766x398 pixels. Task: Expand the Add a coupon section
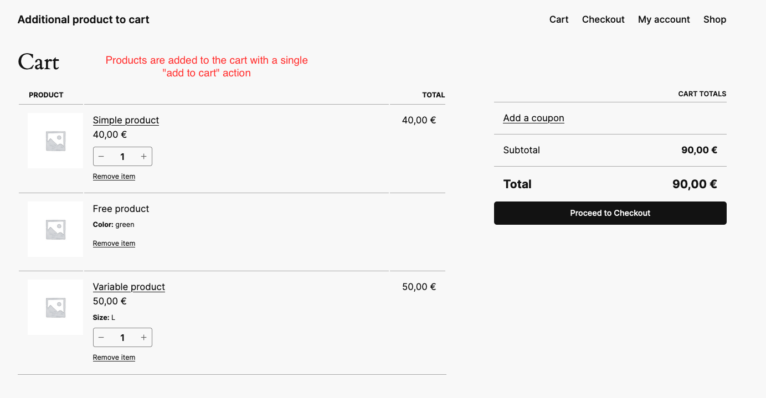(533, 118)
